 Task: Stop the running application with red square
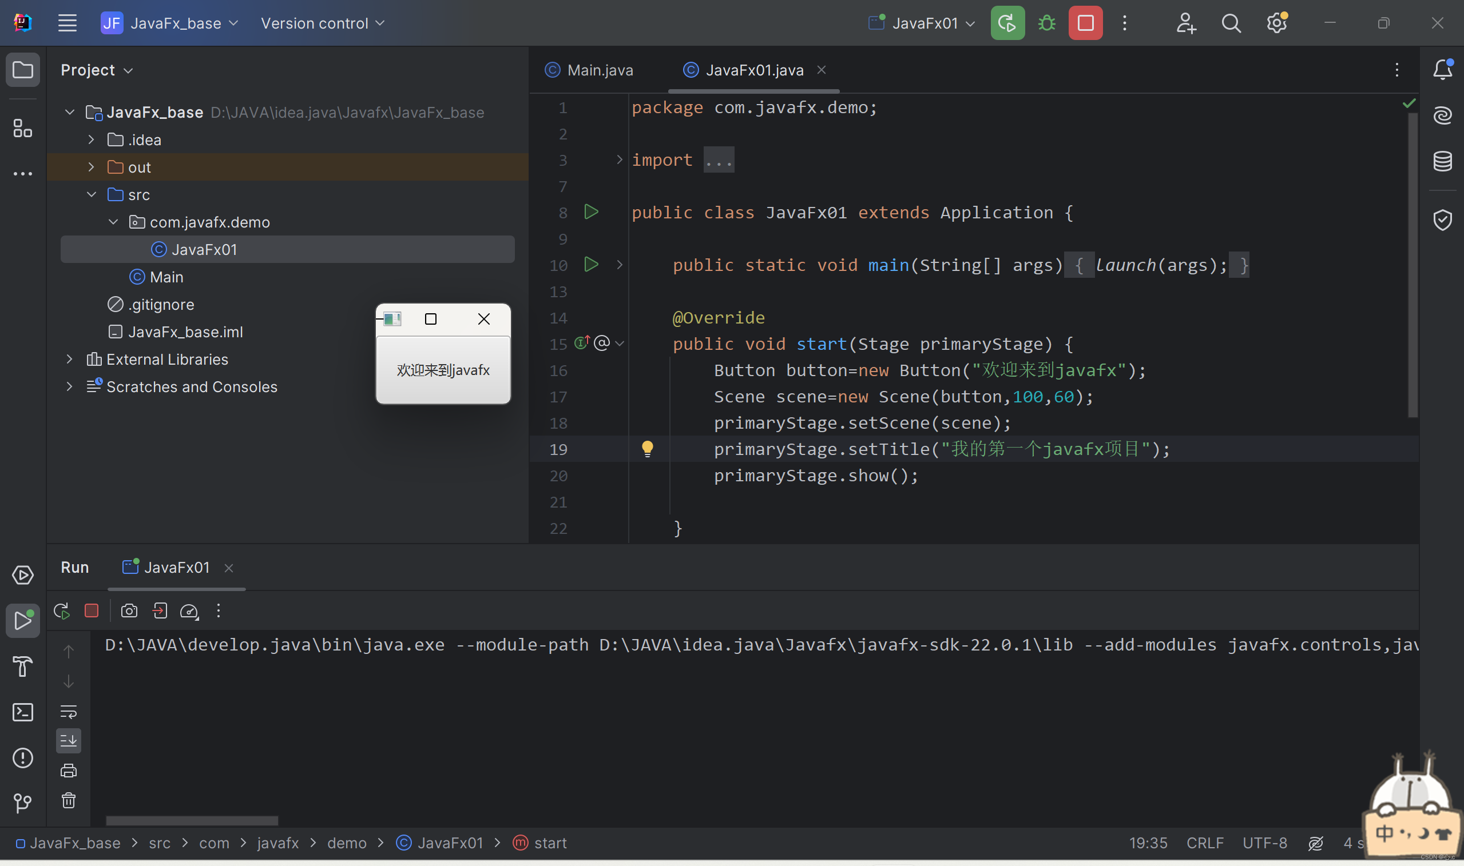(1086, 23)
